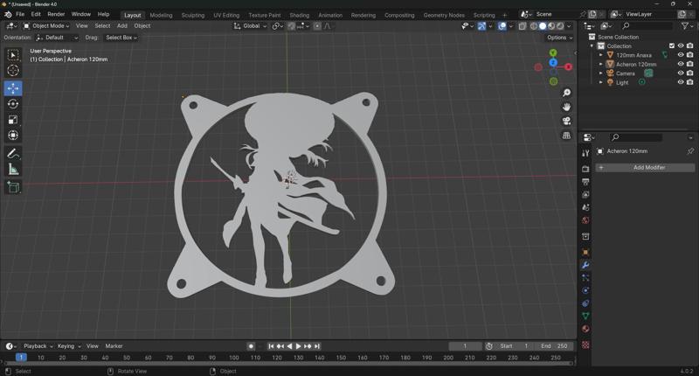Switch to Modeling workspace tab
699x376 pixels.
pos(161,15)
